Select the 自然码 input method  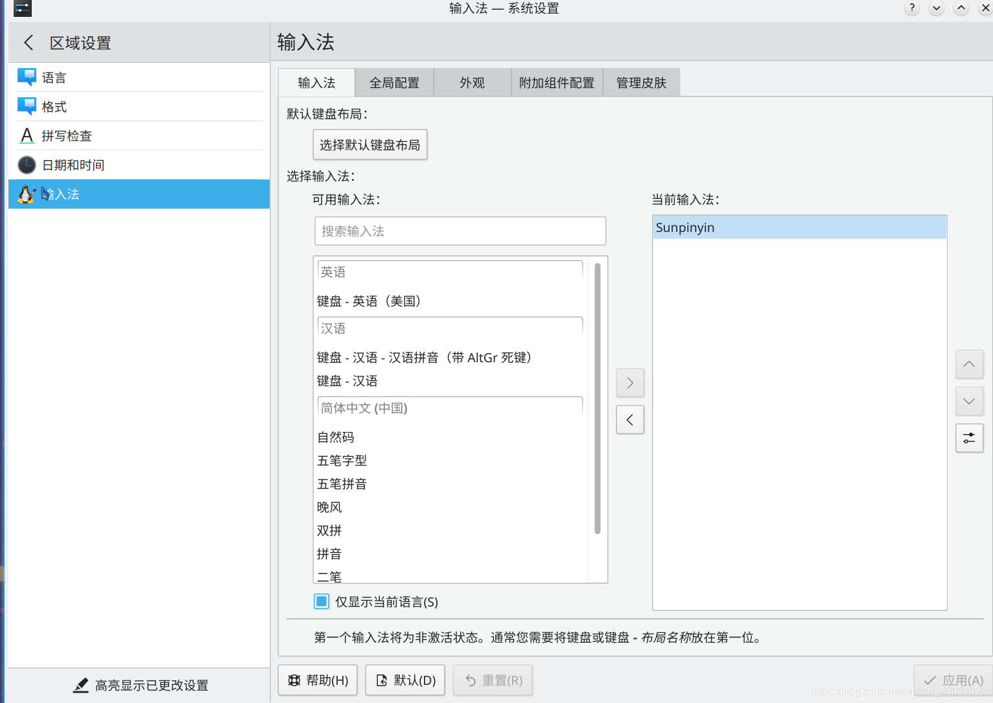click(x=450, y=437)
